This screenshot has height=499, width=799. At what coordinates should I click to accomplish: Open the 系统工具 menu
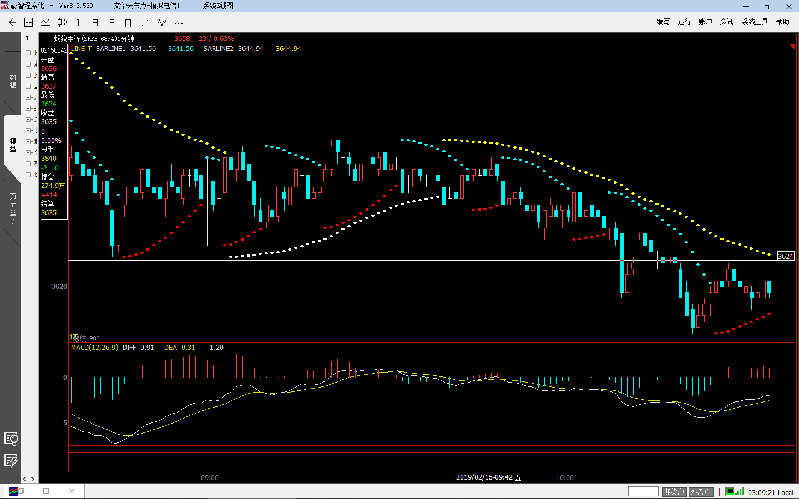(x=755, y=22)
